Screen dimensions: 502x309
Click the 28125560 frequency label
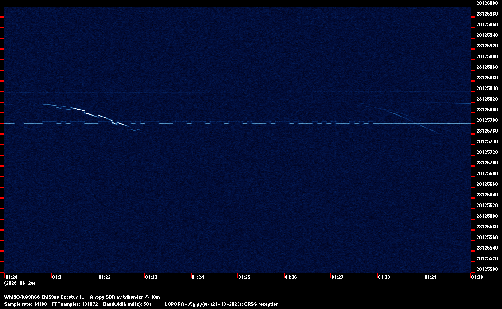point(487,237)
